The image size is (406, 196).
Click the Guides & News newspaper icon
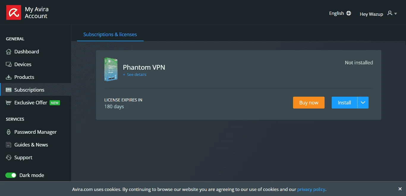9,145
